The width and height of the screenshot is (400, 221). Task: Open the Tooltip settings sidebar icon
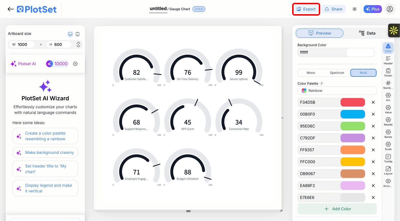click(388, 158)
